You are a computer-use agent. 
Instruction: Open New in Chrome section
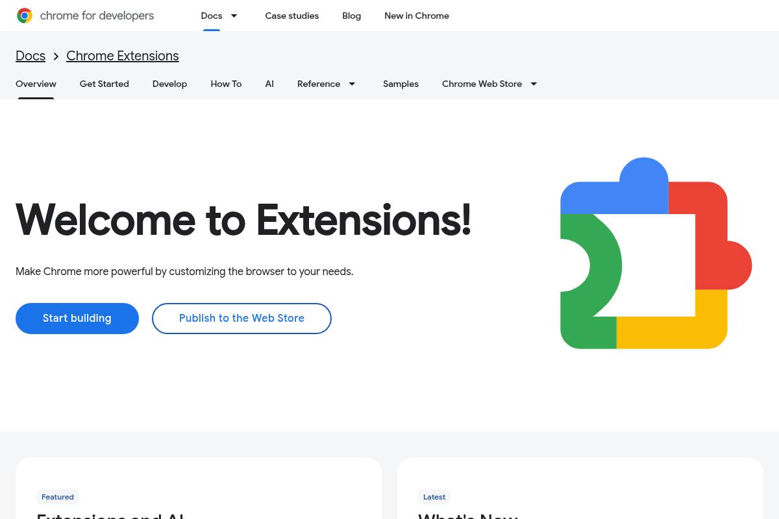417,16
